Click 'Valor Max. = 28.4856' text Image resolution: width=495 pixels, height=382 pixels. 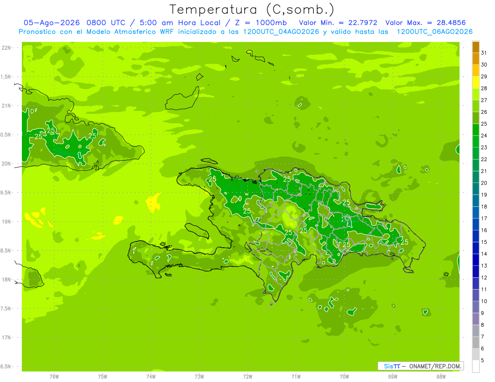425,23
